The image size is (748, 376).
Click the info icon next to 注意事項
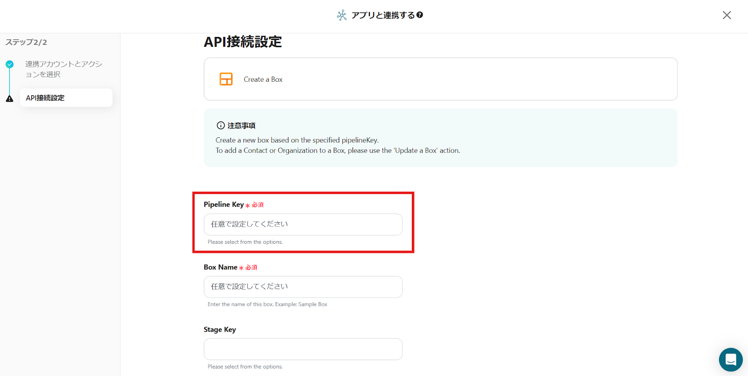[x=221, y=125]
